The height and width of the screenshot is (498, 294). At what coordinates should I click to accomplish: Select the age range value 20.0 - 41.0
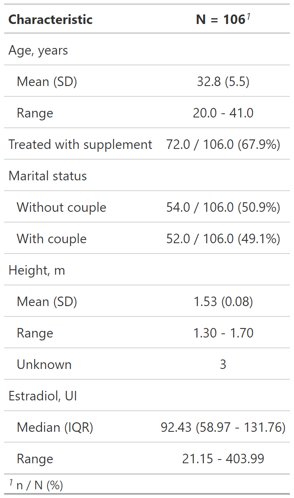click(223, 113)
